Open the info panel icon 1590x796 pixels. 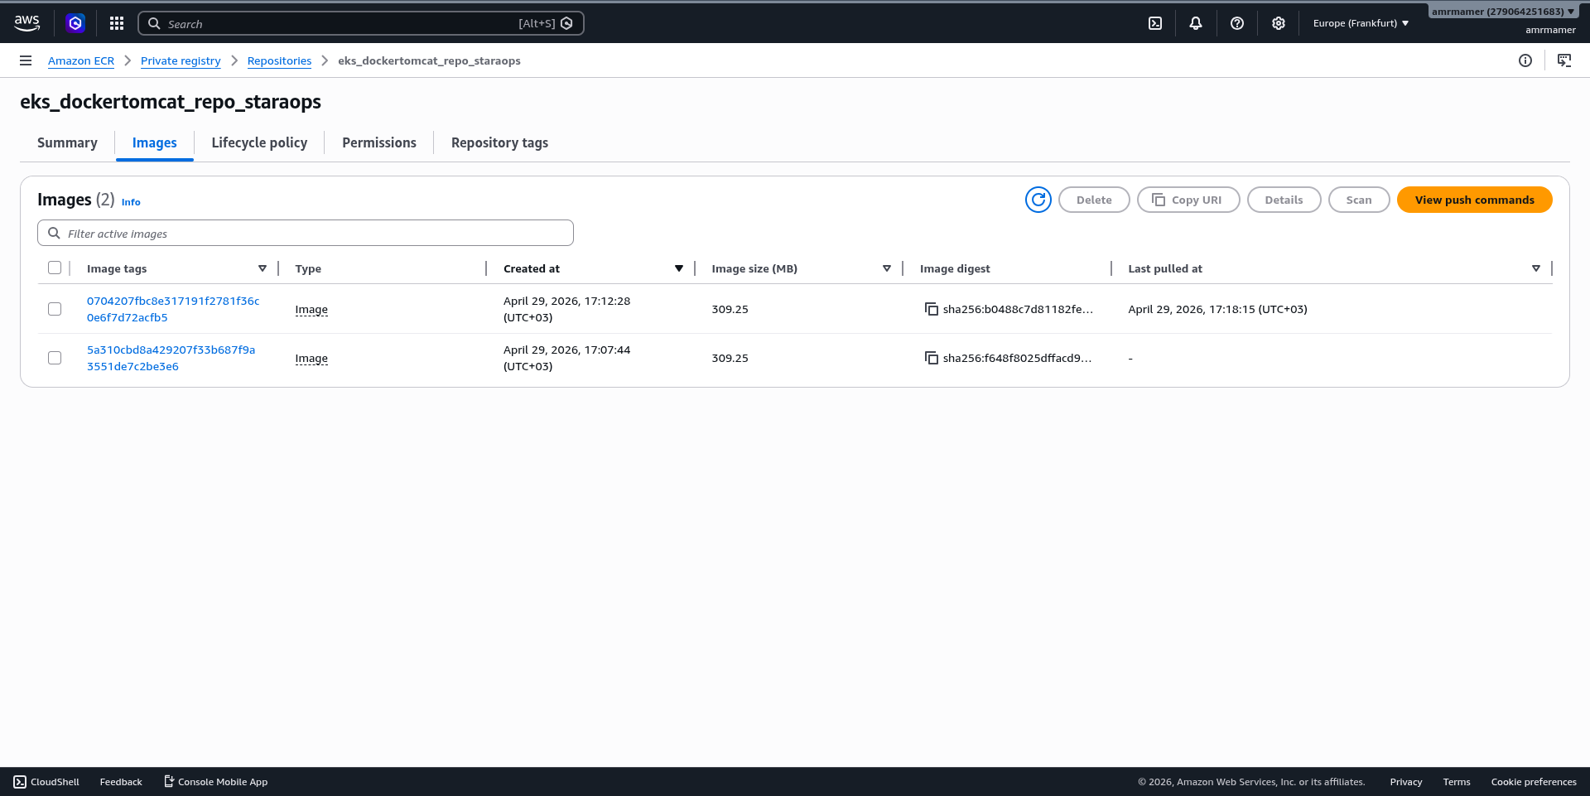click(1525, 60)
